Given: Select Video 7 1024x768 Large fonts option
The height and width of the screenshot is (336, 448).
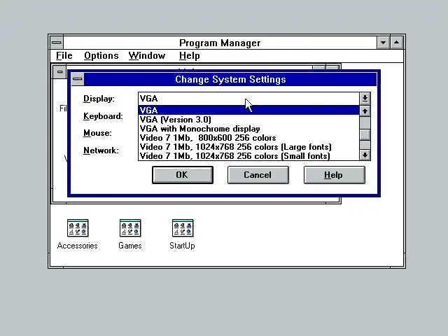Looking at the screenshot, I should click(248, 147).
